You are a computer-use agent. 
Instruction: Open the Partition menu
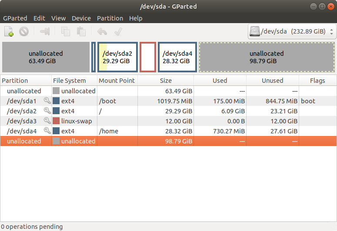click(x=110, y=18)
